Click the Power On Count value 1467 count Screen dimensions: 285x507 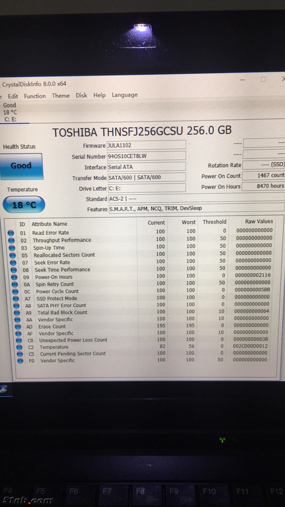[263, 176]
